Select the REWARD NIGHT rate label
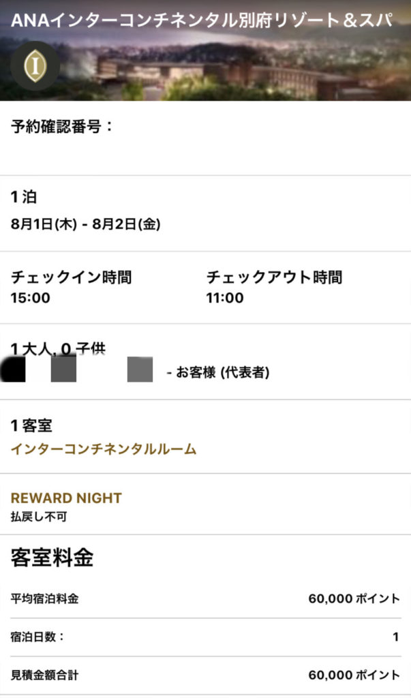The height and width of the screenshot is (698, 411). coord(66,498)
